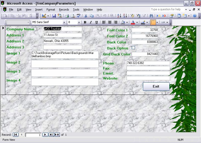Click the Fill/Back Color paint bucket

[x=123, y=22]
